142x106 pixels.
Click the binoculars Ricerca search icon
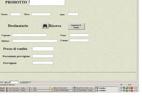[45, 26]
